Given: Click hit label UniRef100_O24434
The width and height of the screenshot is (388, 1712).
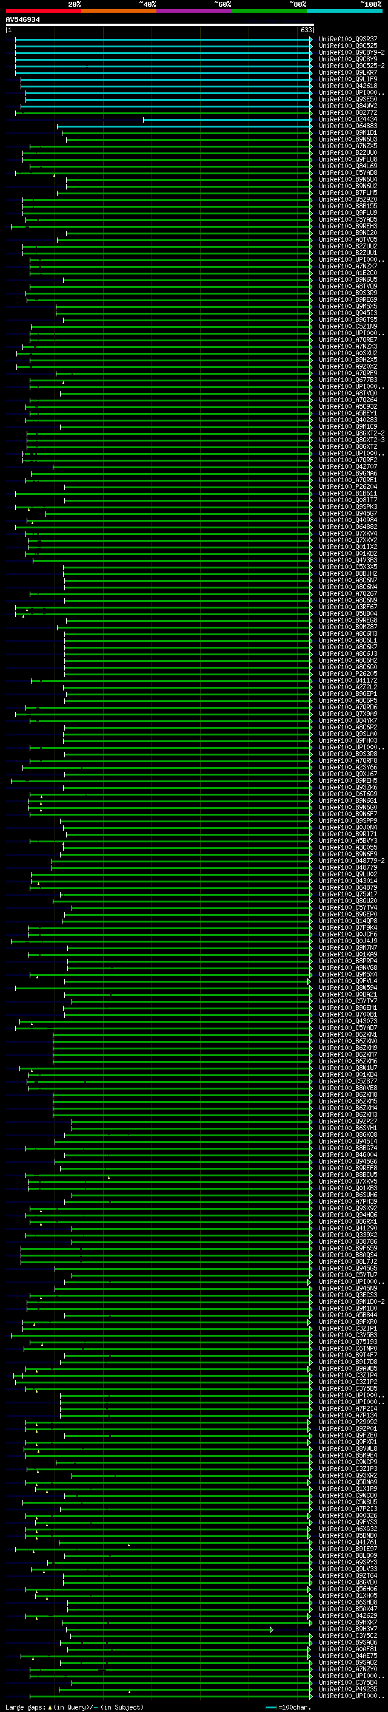Looking at the screenshot, I should (x=348, y=120).
